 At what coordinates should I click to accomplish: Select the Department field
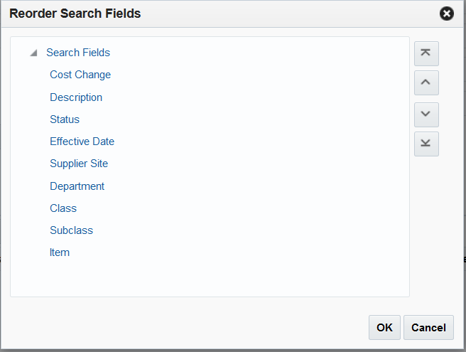coord(77,186)
